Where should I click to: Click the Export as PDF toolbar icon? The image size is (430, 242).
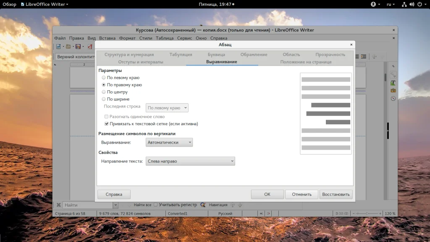pos(89,47)
